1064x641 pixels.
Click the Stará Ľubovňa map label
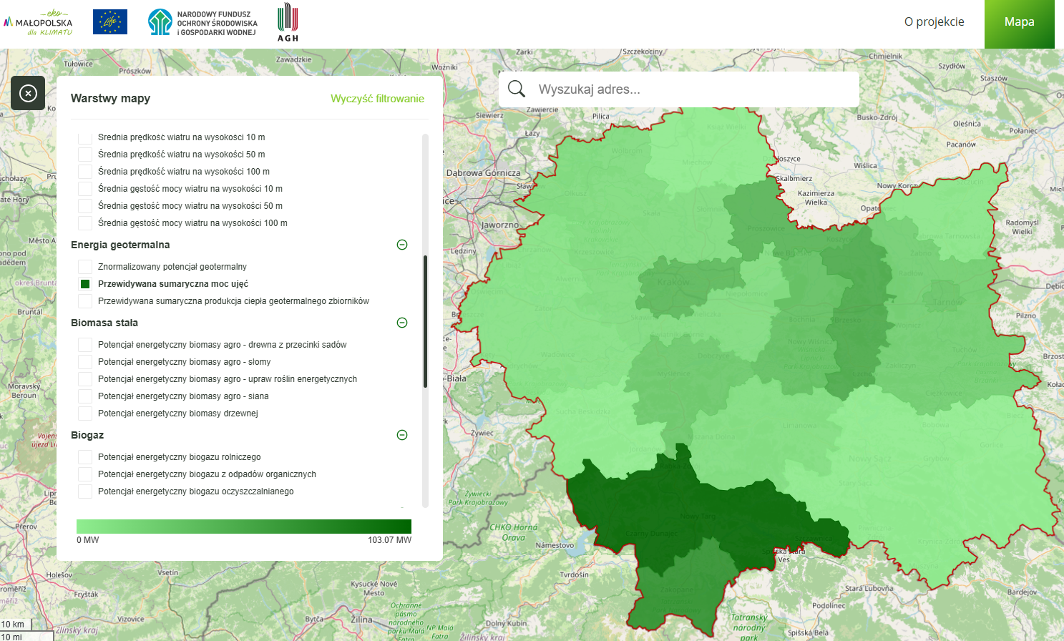coord(869,589)
